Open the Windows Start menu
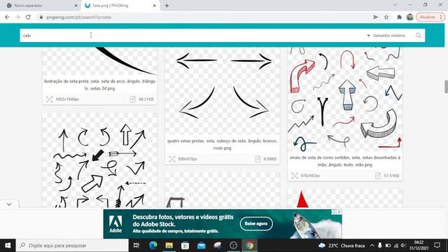 coord(8,246)
